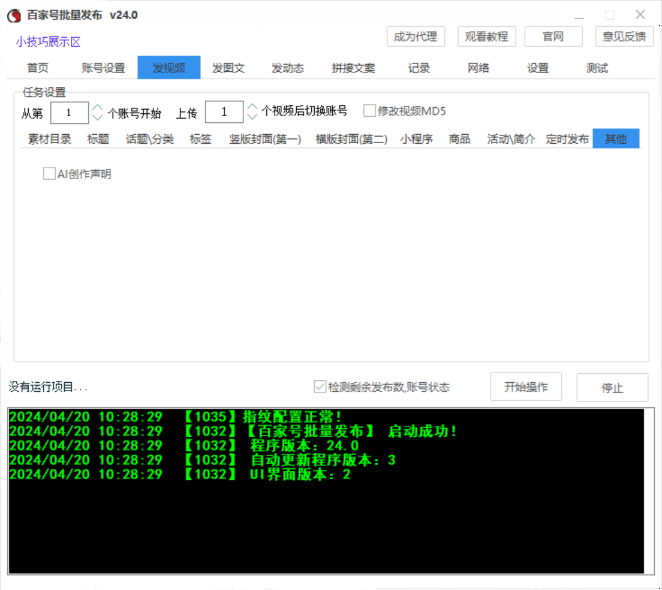Open the 素材目录 sub-tab

click(49, 139)
